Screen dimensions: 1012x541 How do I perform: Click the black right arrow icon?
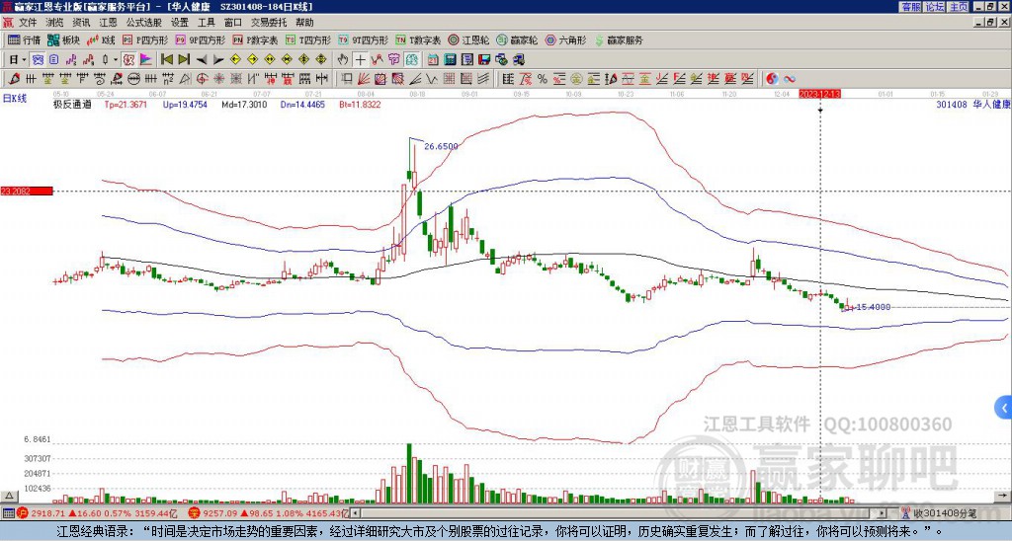pos(218,59)
